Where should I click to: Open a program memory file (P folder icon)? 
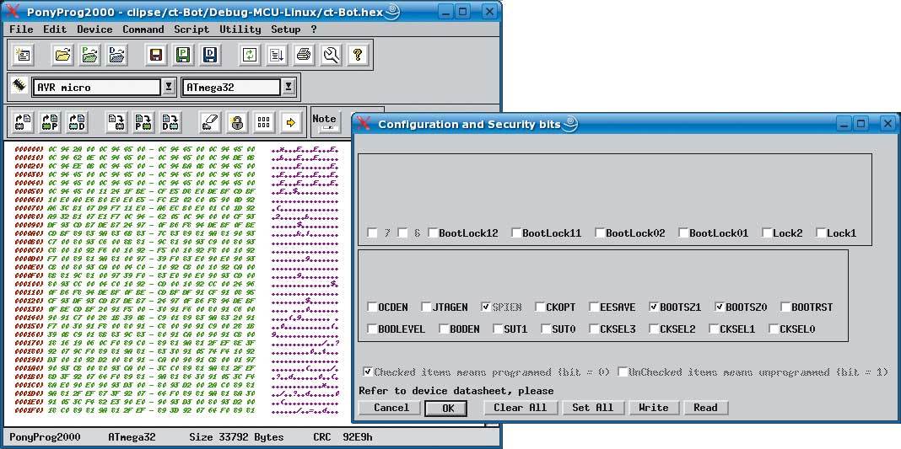[90, 56]
